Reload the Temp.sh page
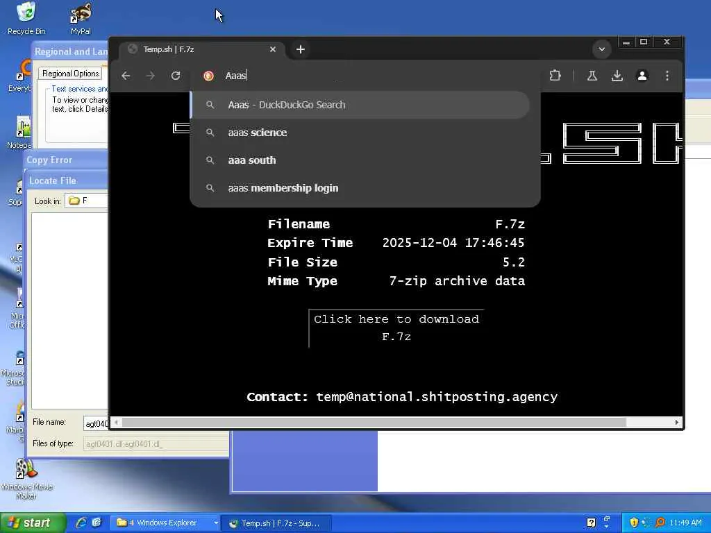 point(176,76)
